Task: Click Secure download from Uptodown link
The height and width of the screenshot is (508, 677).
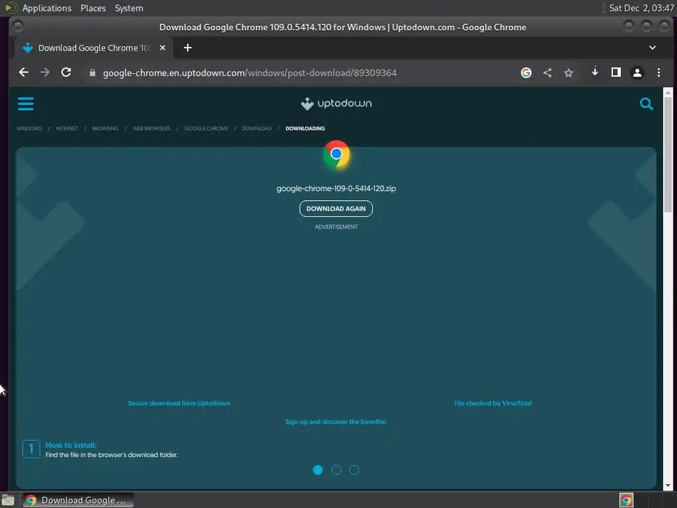Action: (x=179, y=403)
